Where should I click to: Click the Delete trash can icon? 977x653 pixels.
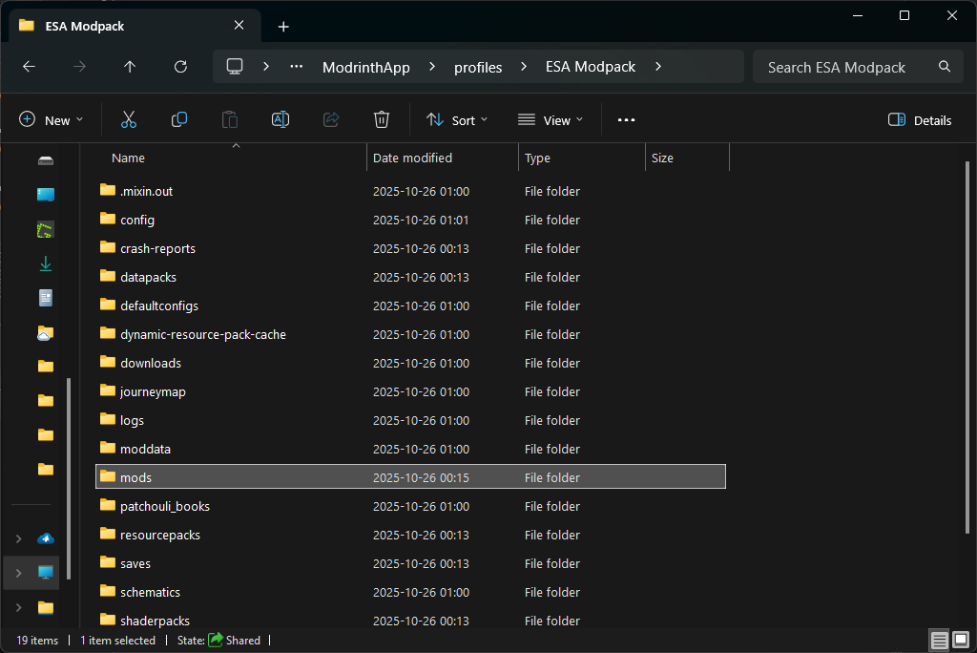382,119
